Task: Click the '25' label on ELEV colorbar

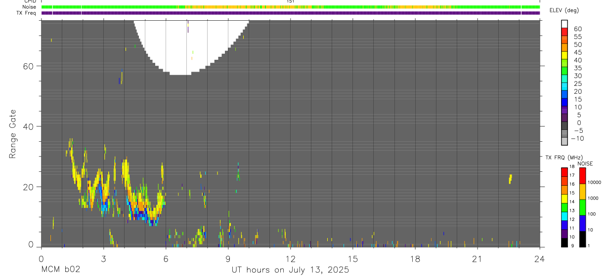Action: pyautogui.click(x=577, y=84)
